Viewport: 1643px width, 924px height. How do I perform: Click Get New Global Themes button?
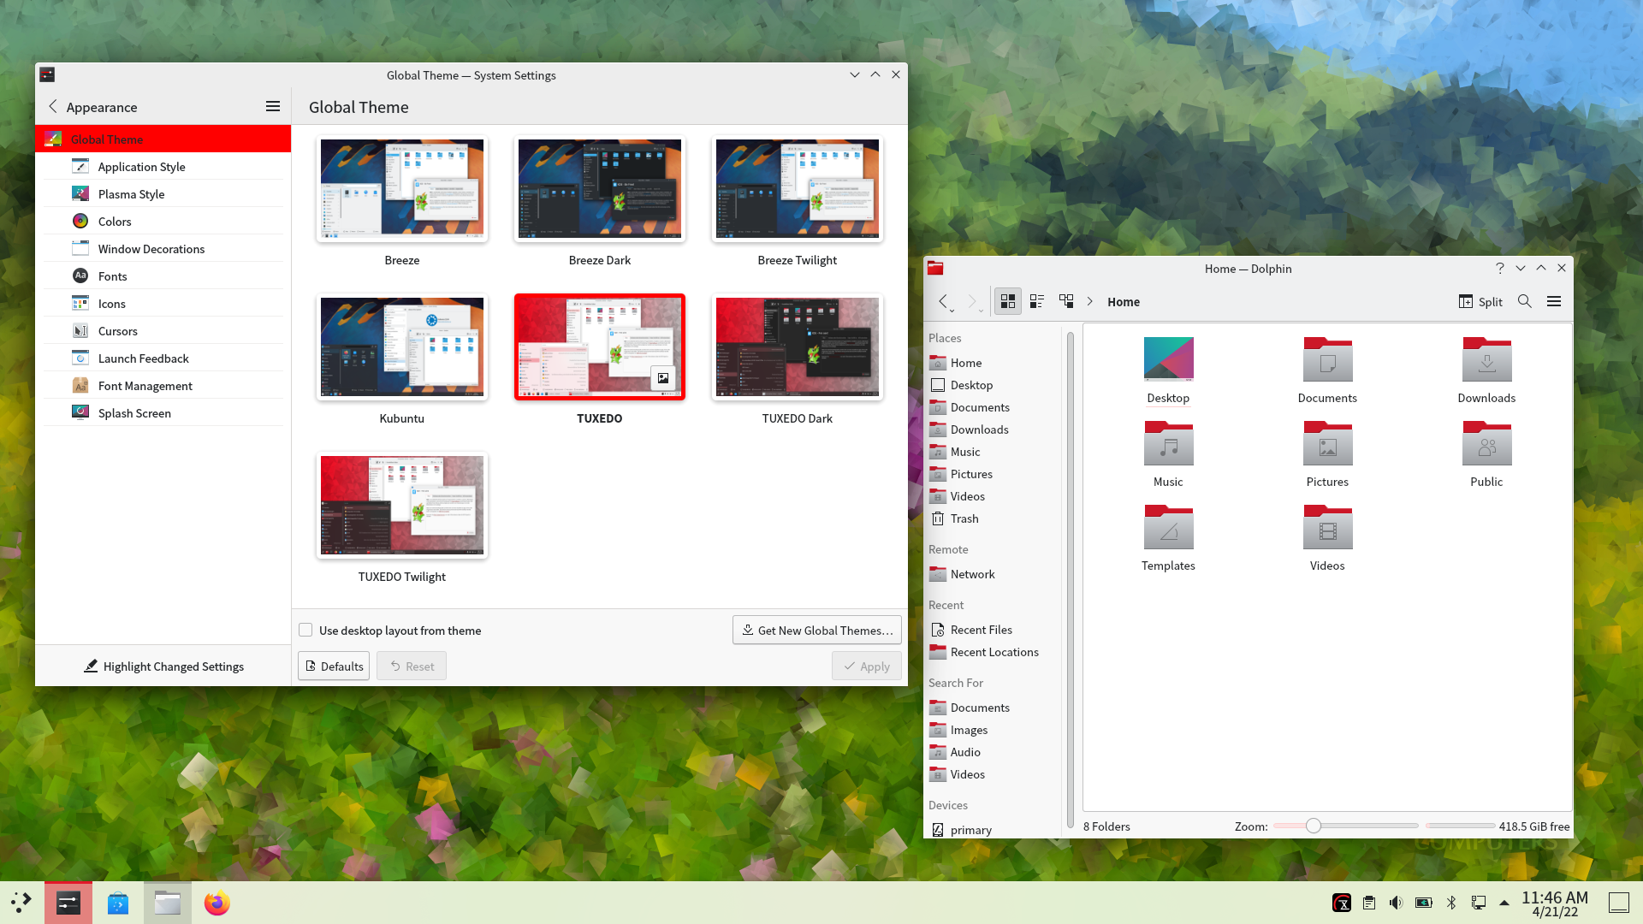pos(817,630)
